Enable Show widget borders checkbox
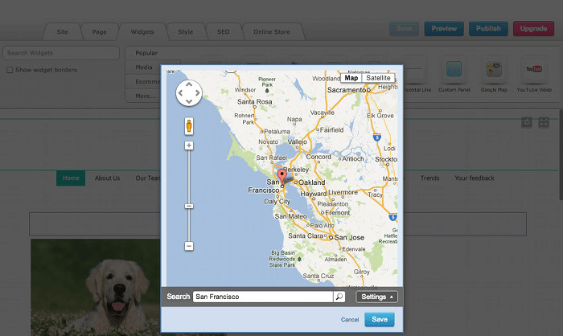The height and width of the screenshot is (336, 563). 10,70
